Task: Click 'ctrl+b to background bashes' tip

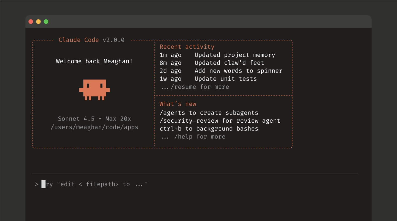Action: (209, 129)
